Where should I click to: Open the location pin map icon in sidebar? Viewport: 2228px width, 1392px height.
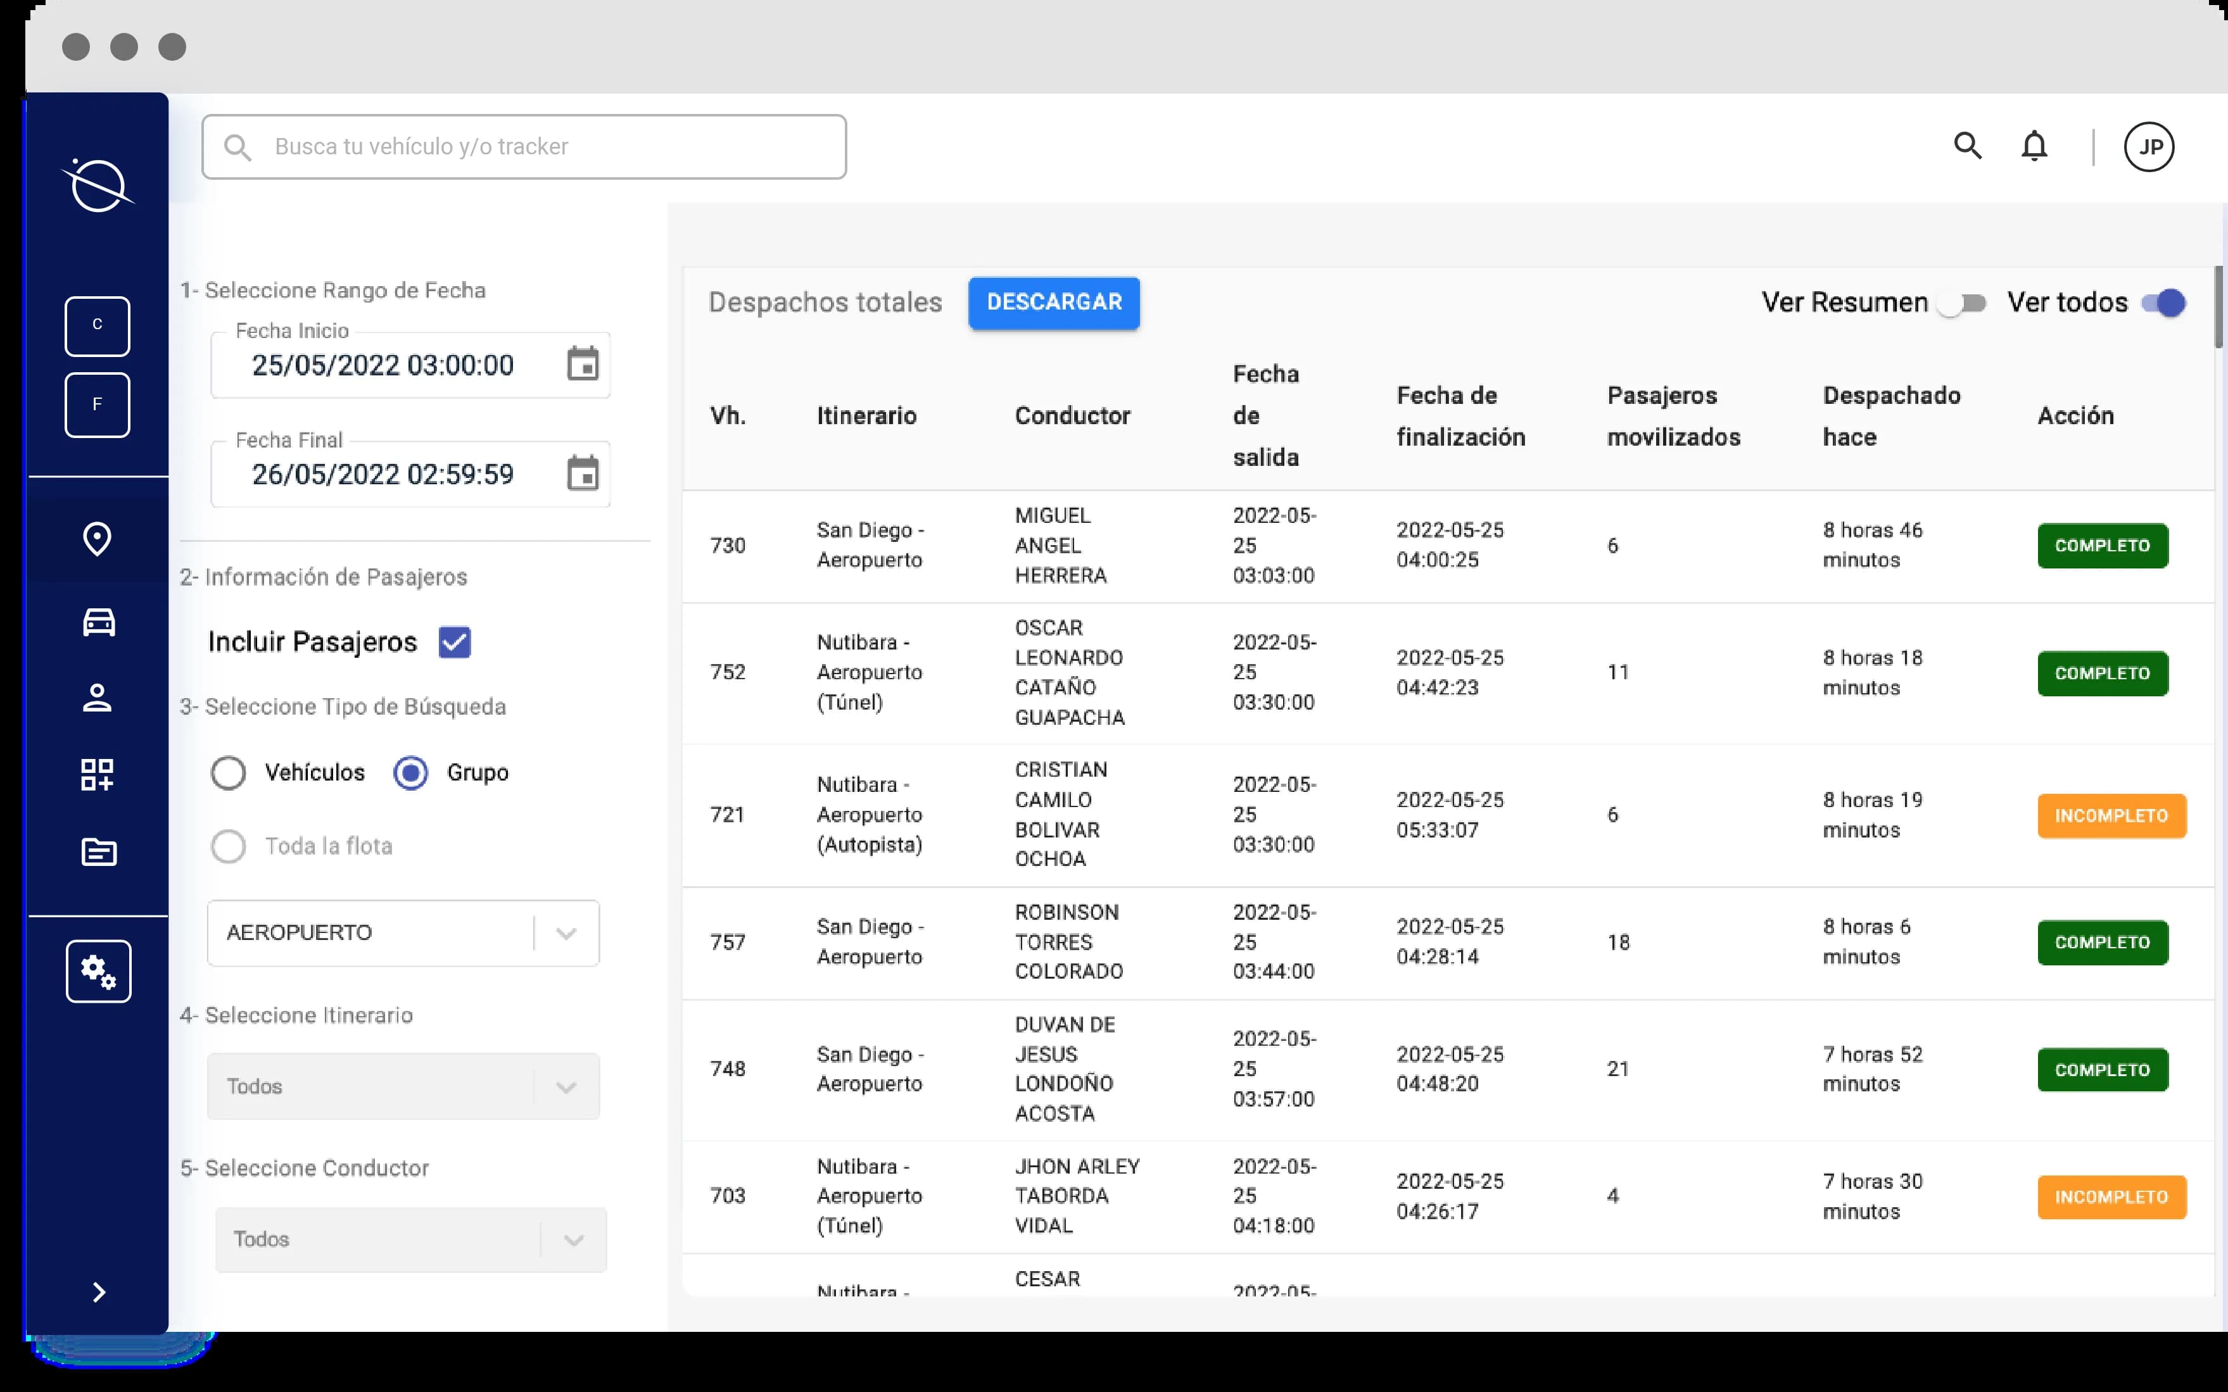click(x=98, y=539)
